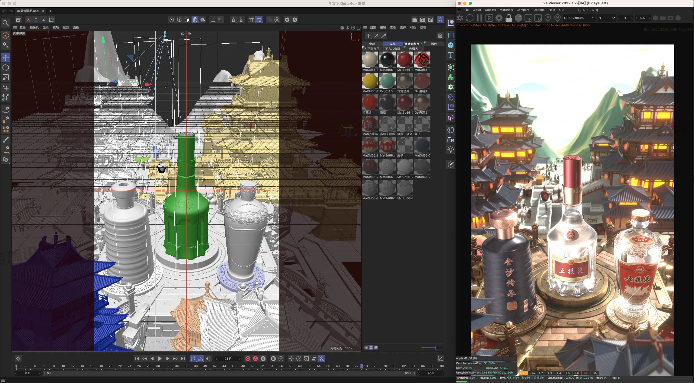Click the magnet snap icon in top toolbar
The width and height of the screenshot is (694, 383).
[234, 20]
